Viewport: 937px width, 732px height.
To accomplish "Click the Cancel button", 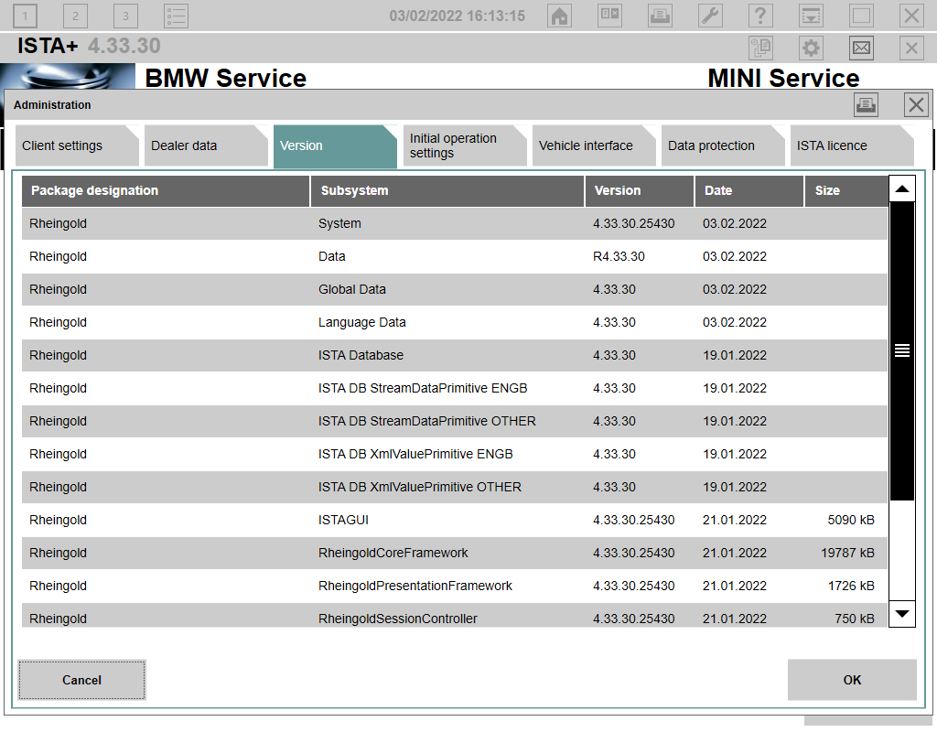I will (x=81, y=680).
